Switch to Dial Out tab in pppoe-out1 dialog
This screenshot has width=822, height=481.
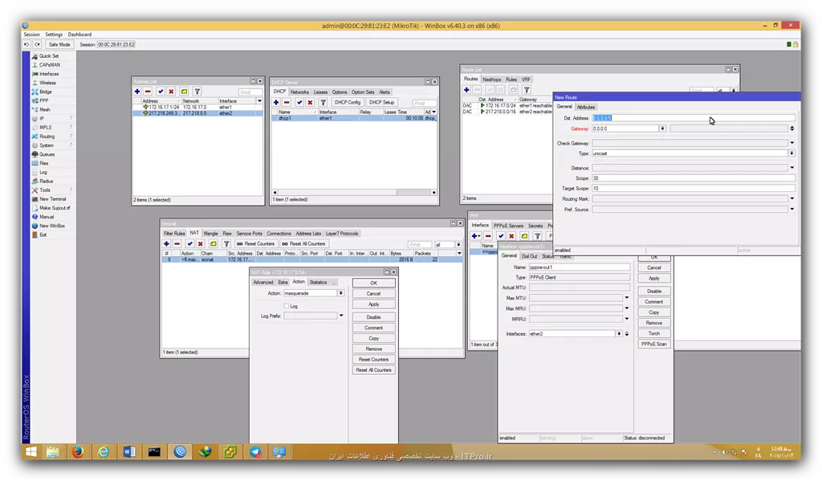(x=530, y=256)
